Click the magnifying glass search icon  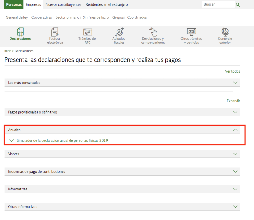(237, 4)
